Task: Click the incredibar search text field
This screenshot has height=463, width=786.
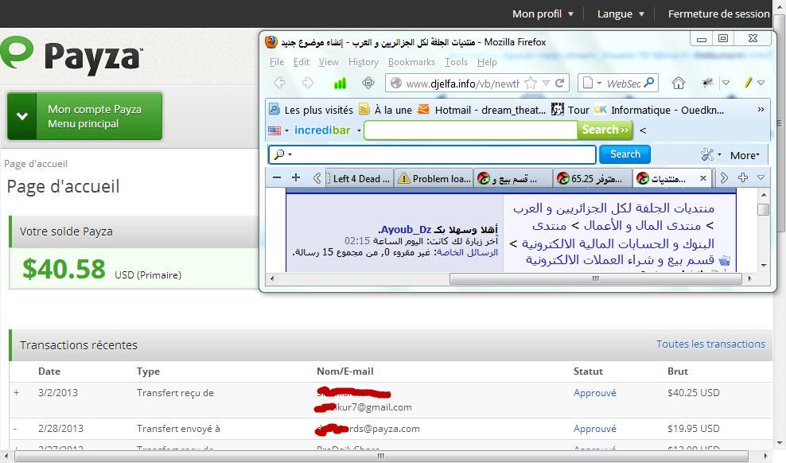Action: point(471,130)
